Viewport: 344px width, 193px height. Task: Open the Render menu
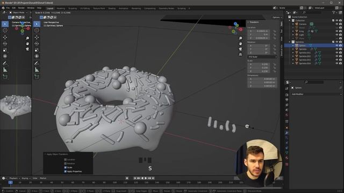pos(21,8)
